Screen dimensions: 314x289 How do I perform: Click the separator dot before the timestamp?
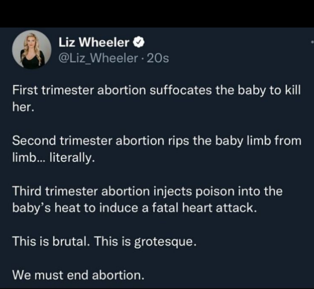click(x=143, y=58)
